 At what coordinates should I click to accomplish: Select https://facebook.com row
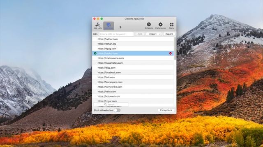pyautogui.click(x=133, y=73)
